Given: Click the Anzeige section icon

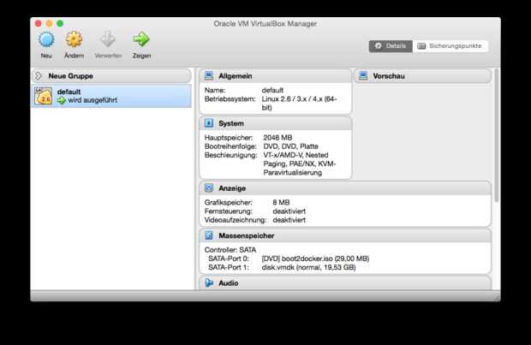Looking at the screenshot, I should click(209, 187).
